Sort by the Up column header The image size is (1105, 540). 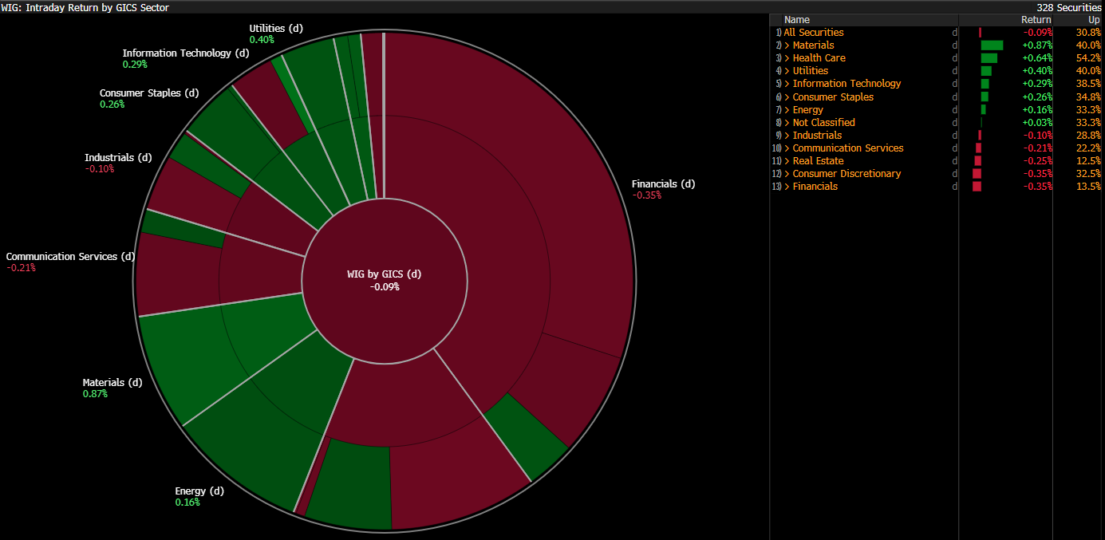[1094, 20]
